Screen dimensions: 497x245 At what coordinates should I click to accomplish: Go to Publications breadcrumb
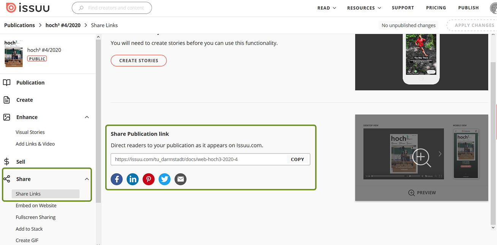click(19, 25)
